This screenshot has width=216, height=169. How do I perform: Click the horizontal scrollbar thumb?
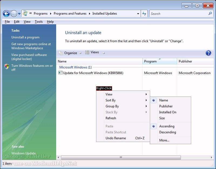tap(121, 157)
